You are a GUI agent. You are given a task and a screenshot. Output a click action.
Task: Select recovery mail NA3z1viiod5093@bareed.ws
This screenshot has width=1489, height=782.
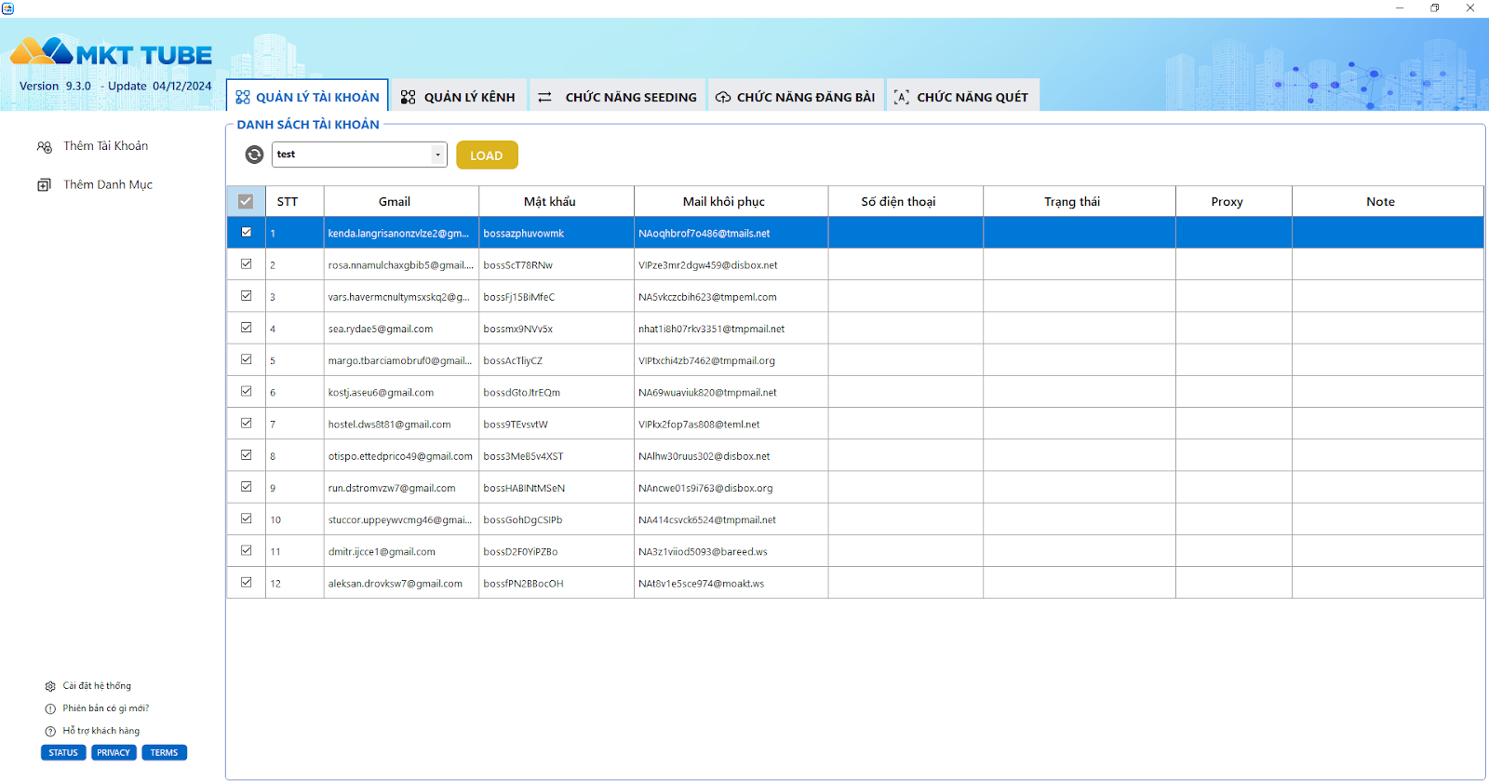(731, 551)
